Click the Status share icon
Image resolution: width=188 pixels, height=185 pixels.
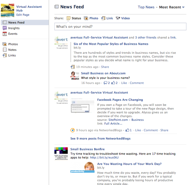68,18
